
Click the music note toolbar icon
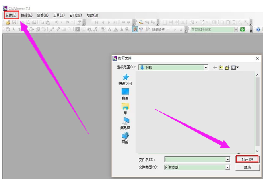[x=96, y=29]
